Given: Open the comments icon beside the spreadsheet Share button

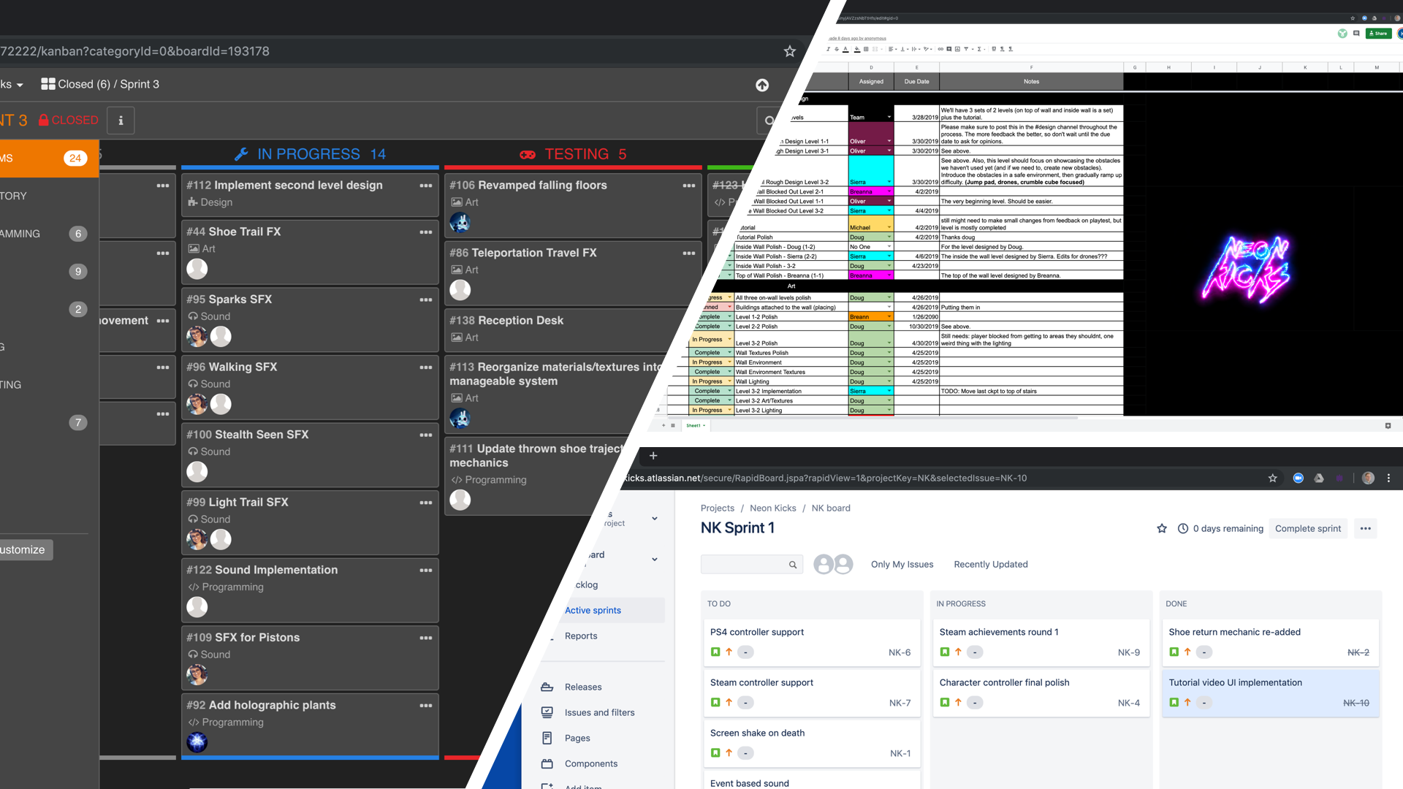Looking at the screenshot, I should (1356, 33).
